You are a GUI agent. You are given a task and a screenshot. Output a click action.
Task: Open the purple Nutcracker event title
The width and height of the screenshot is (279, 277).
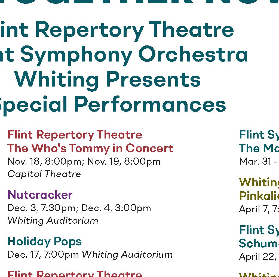coord(40,195)
